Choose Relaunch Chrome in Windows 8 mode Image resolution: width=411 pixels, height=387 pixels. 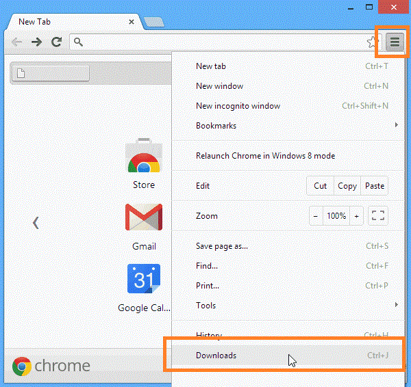pyautogui.click(x=288, y=156)
